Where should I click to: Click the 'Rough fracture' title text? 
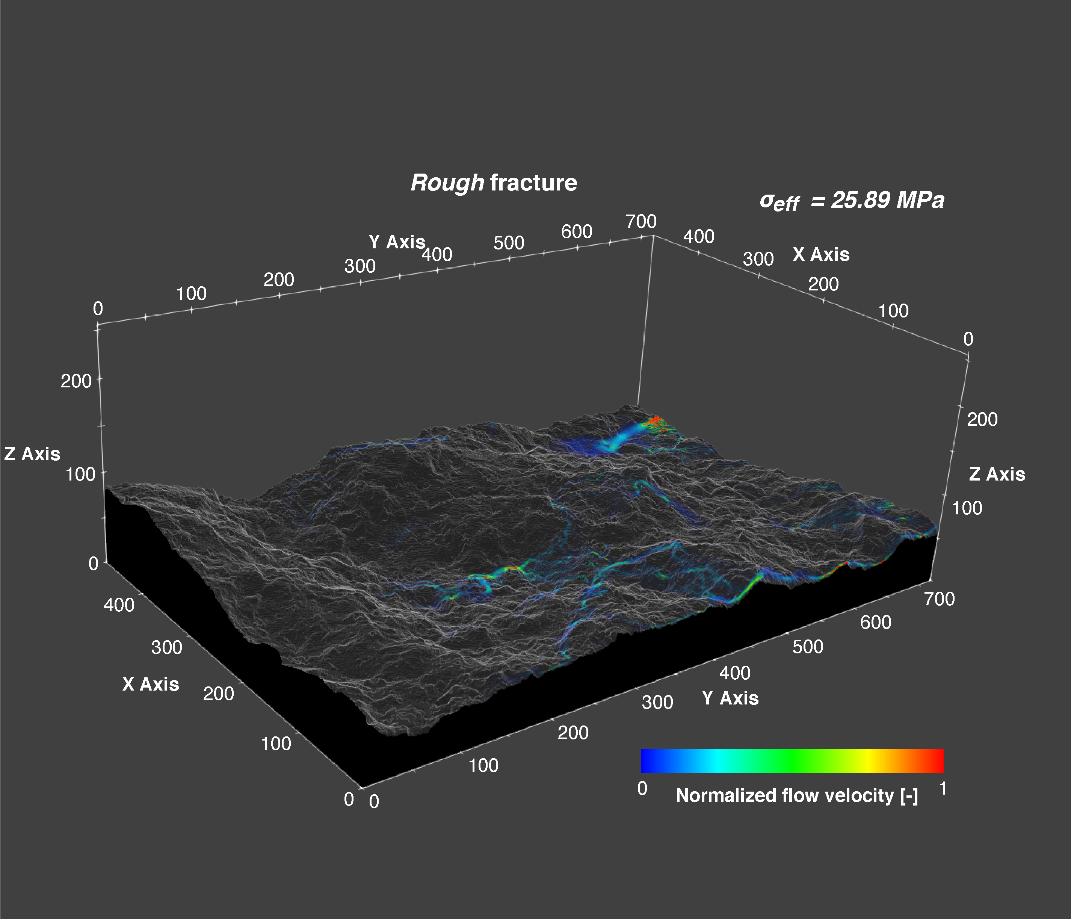(494, 183)
